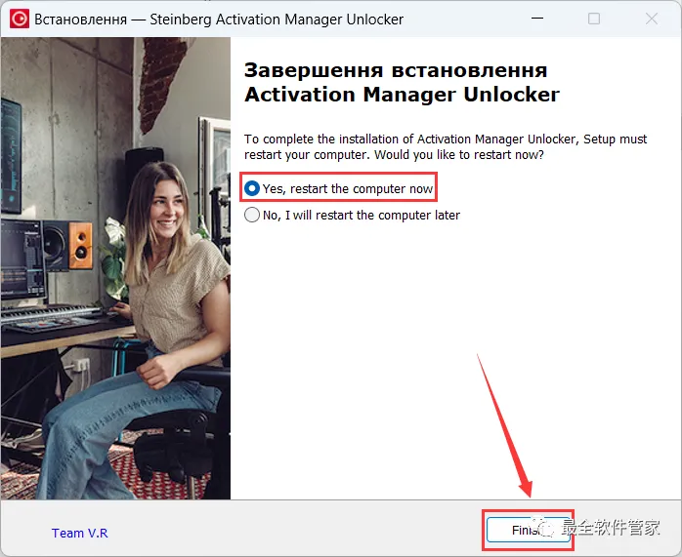Viewport: 682px width, 557px height.
Task: Click the red installer icon in title bar
Action: click(20, 20)
